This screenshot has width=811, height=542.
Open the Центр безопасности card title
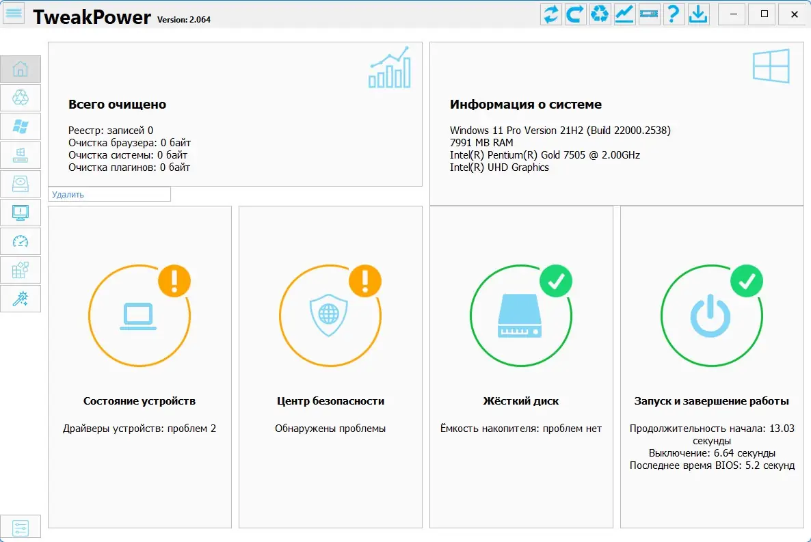[x=330, y=401]
